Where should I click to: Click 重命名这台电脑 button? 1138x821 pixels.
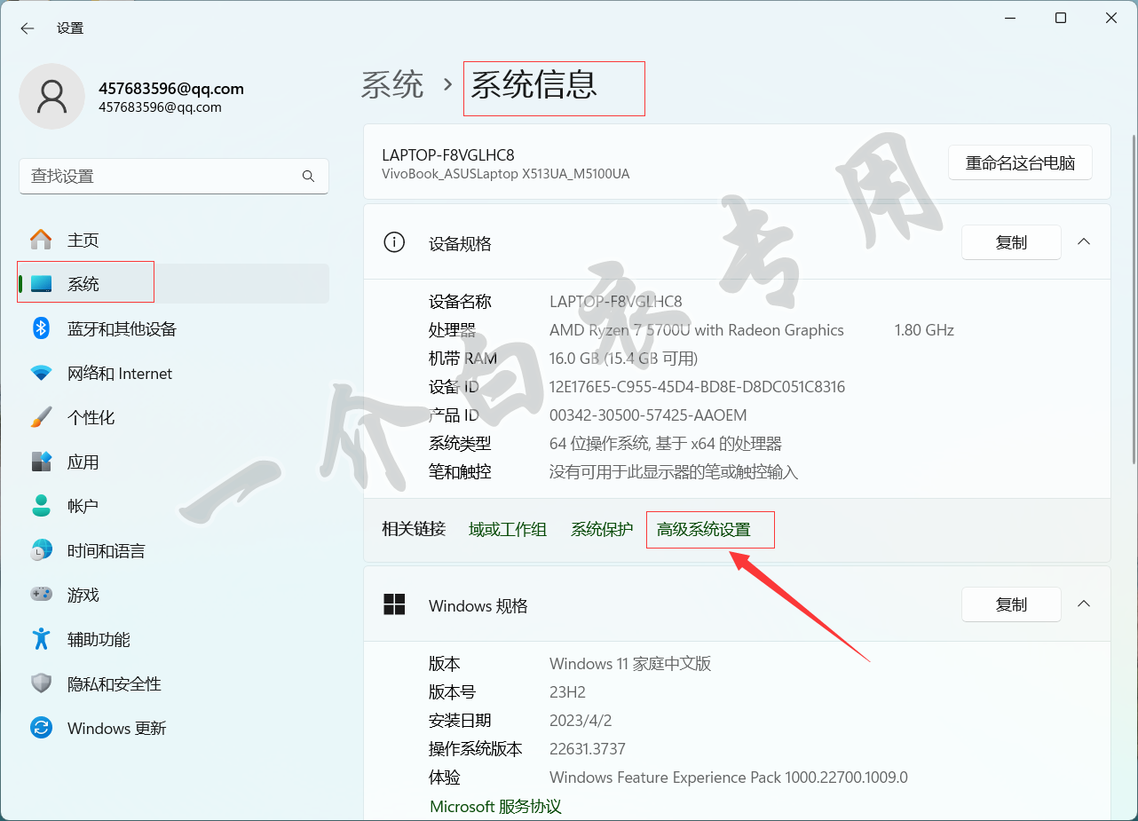[1020, 162]
